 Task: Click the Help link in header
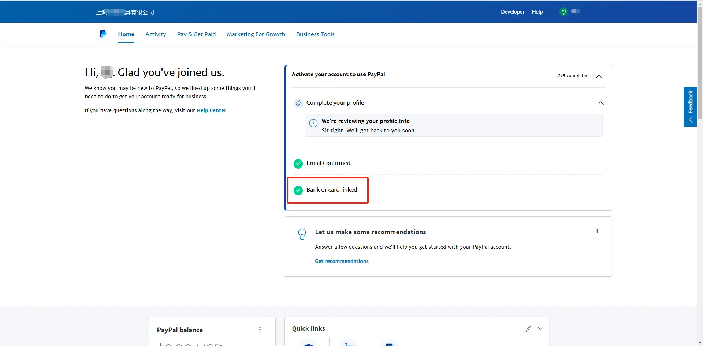tap(537, 12)
